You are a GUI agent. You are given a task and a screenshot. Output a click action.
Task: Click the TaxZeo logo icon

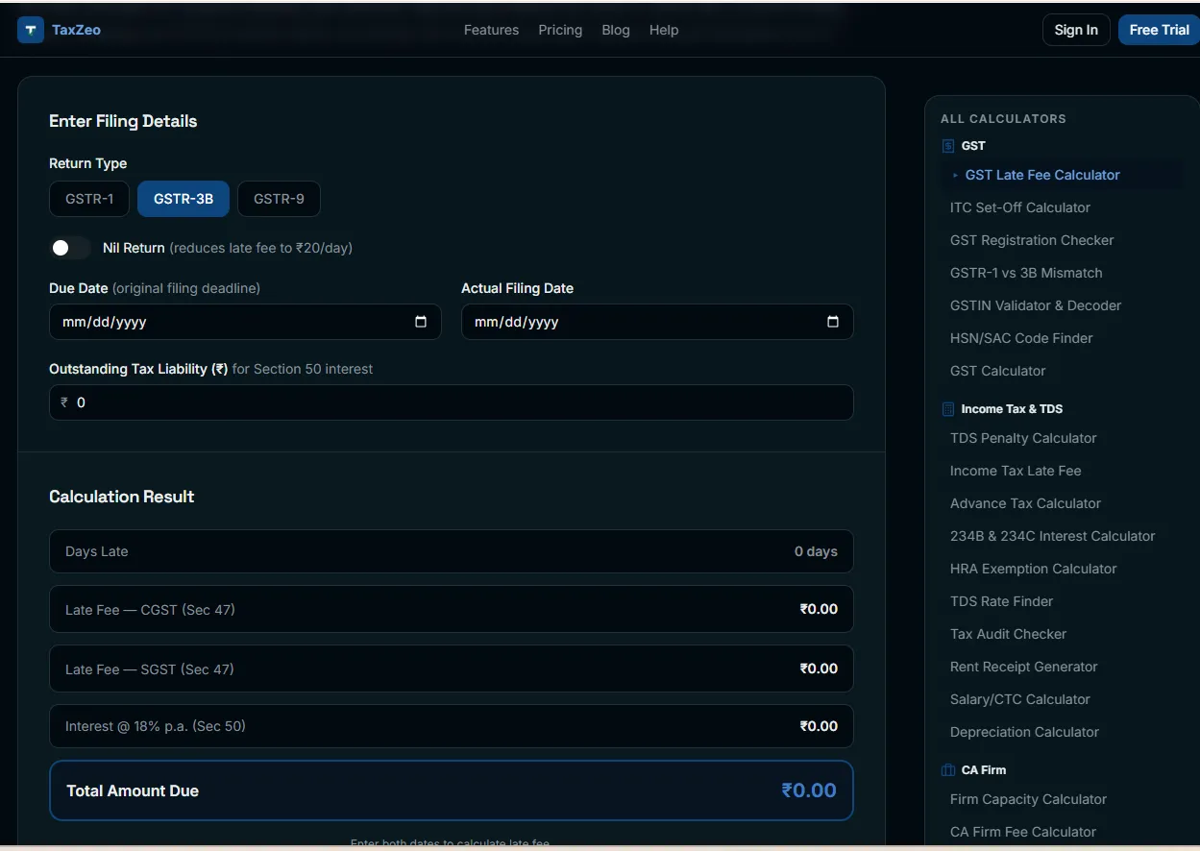[x=31, y=30]
